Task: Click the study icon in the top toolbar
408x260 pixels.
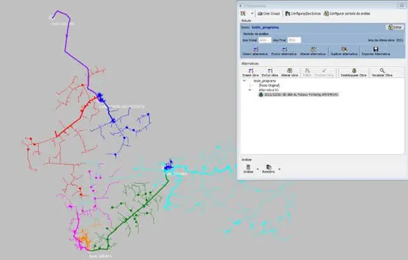Action: click(243, 13)
